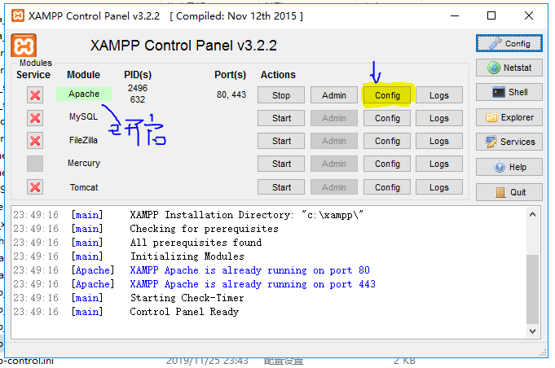Open the global Config wrench button
This screenshot has height=368, width=555.
tap(509, 43)
